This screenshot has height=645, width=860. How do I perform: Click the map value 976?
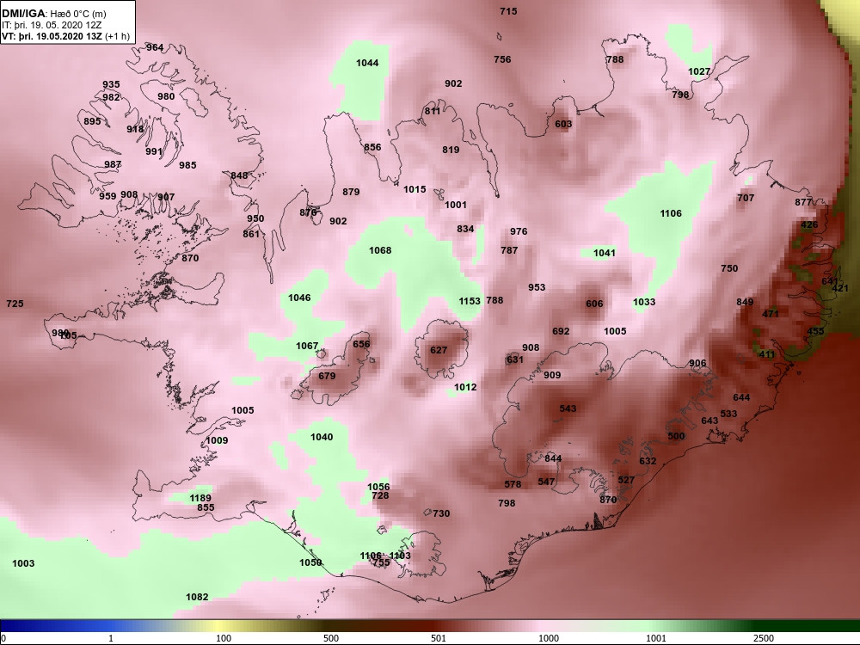[x=519, y=231]
